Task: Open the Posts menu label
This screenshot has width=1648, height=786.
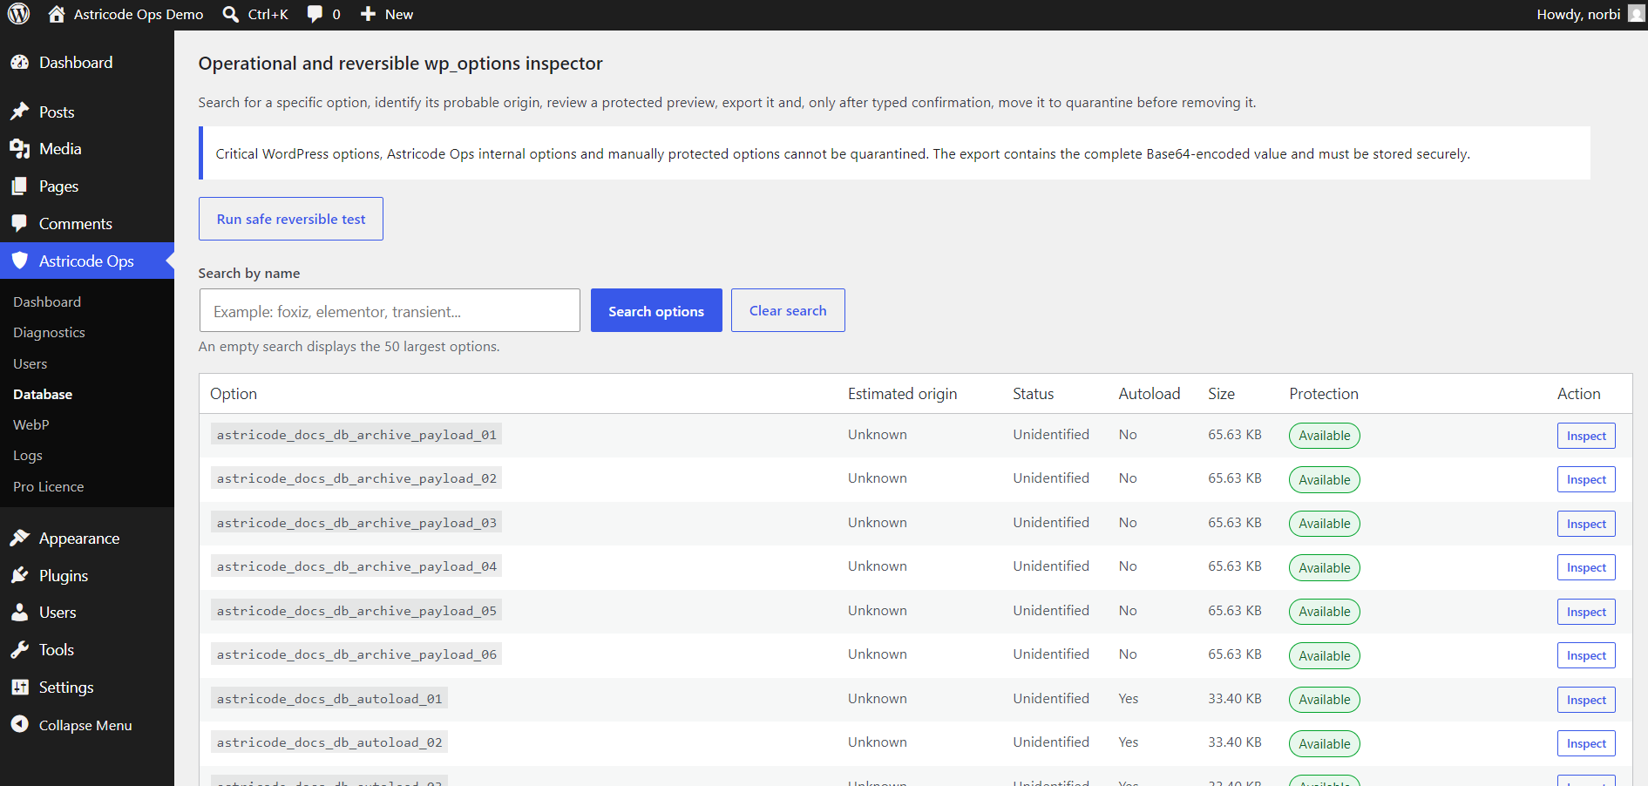Action: click(x=57, y=112)
